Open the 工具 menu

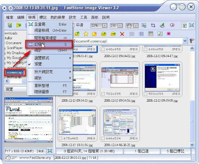coord(84,17)
